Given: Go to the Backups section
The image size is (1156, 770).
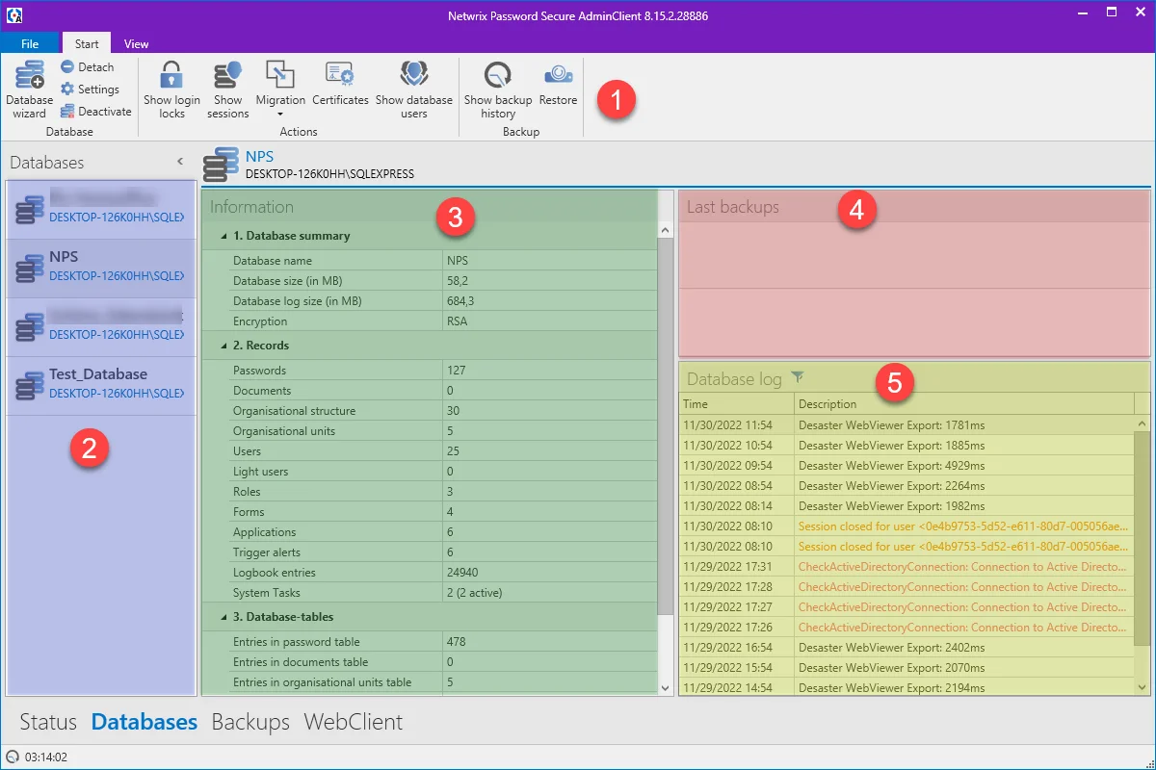Looking at the screenshot, I should pyautogui.click(x=250, y=722).
